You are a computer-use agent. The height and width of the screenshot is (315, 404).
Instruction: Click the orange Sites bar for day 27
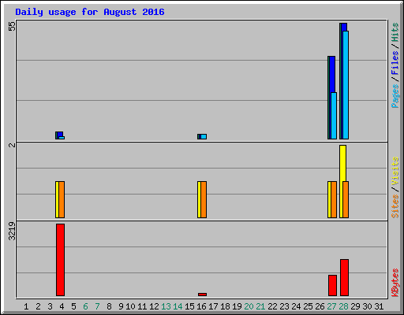tap(334, 199)
